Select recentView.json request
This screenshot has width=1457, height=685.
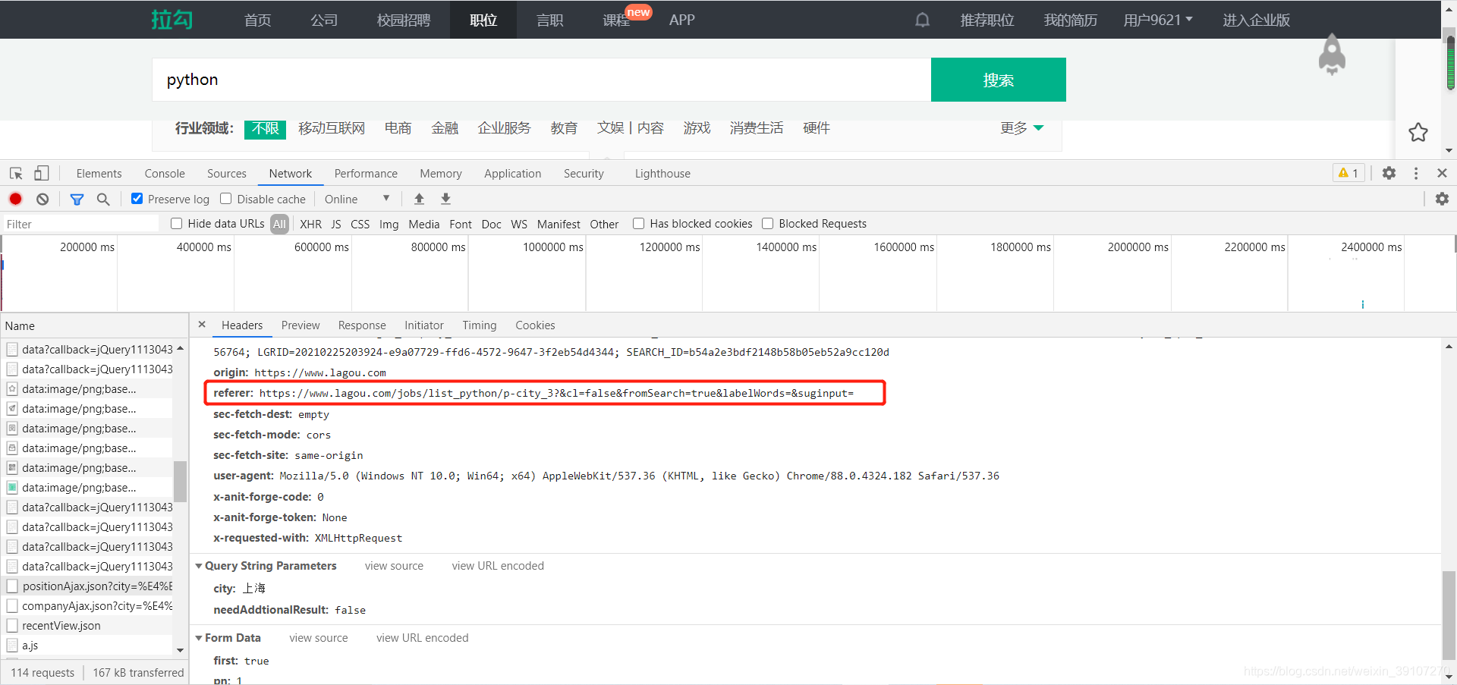click(x=87, y=625)
